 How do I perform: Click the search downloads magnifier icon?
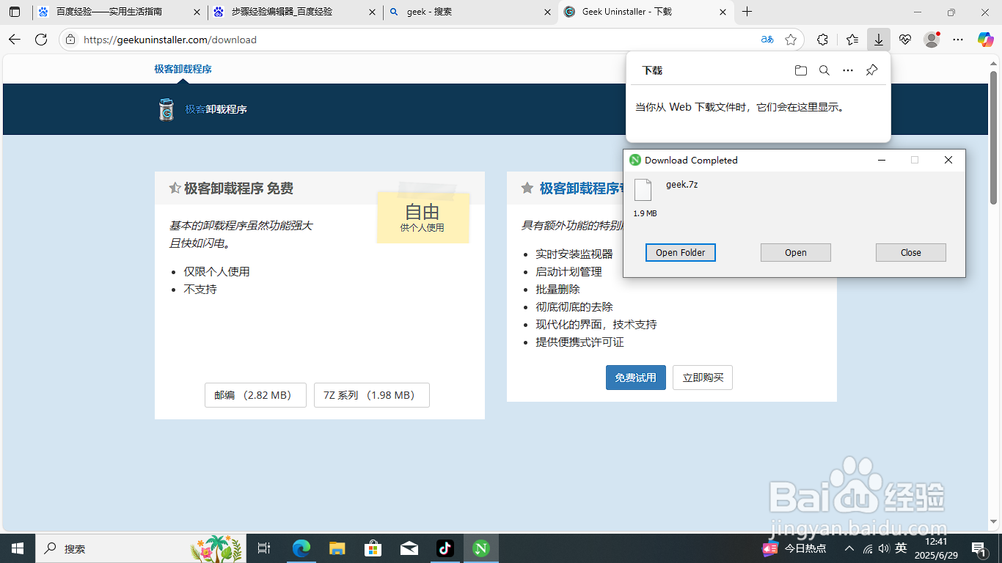(824, 70)
